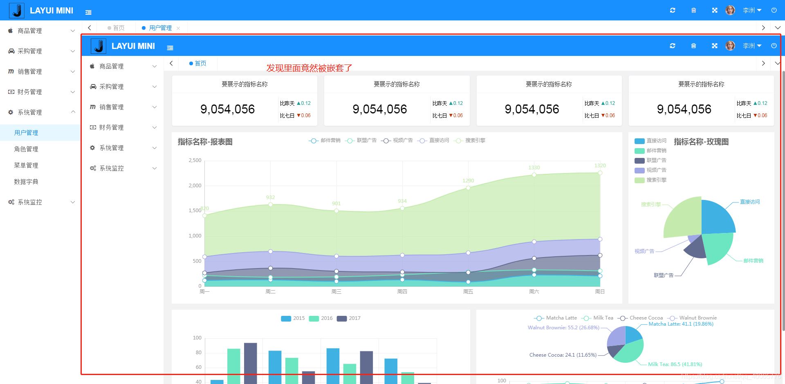Toggle 邮件营销 series in the line chart legend
Screen dimensions: 785x384
325,140
